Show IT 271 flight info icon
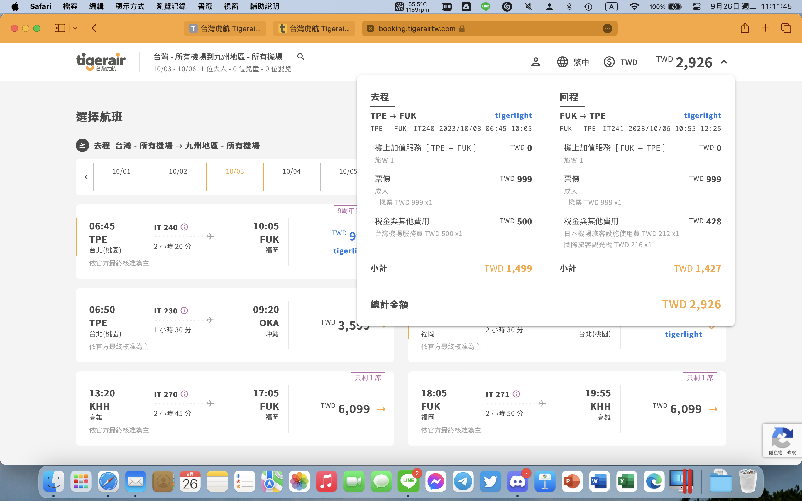The width and height of the screenshot is (802, 501). point(516,394)
